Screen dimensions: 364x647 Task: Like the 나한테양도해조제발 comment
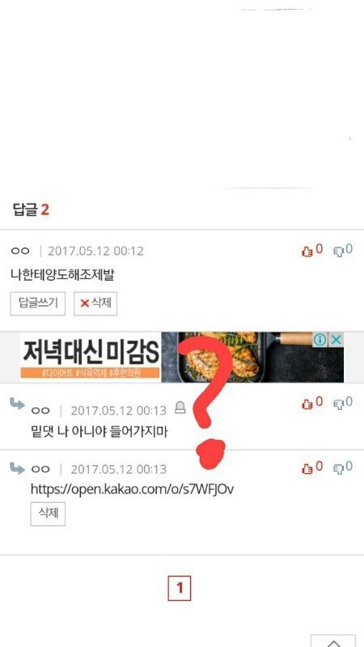[x=312, y=250]
